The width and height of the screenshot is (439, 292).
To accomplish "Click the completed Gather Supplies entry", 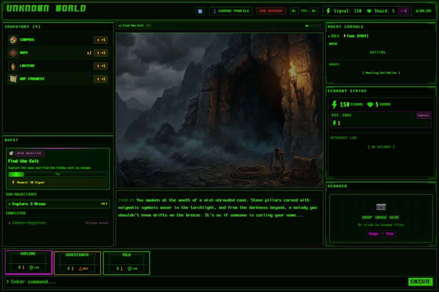I will click(x=58, y=223).
